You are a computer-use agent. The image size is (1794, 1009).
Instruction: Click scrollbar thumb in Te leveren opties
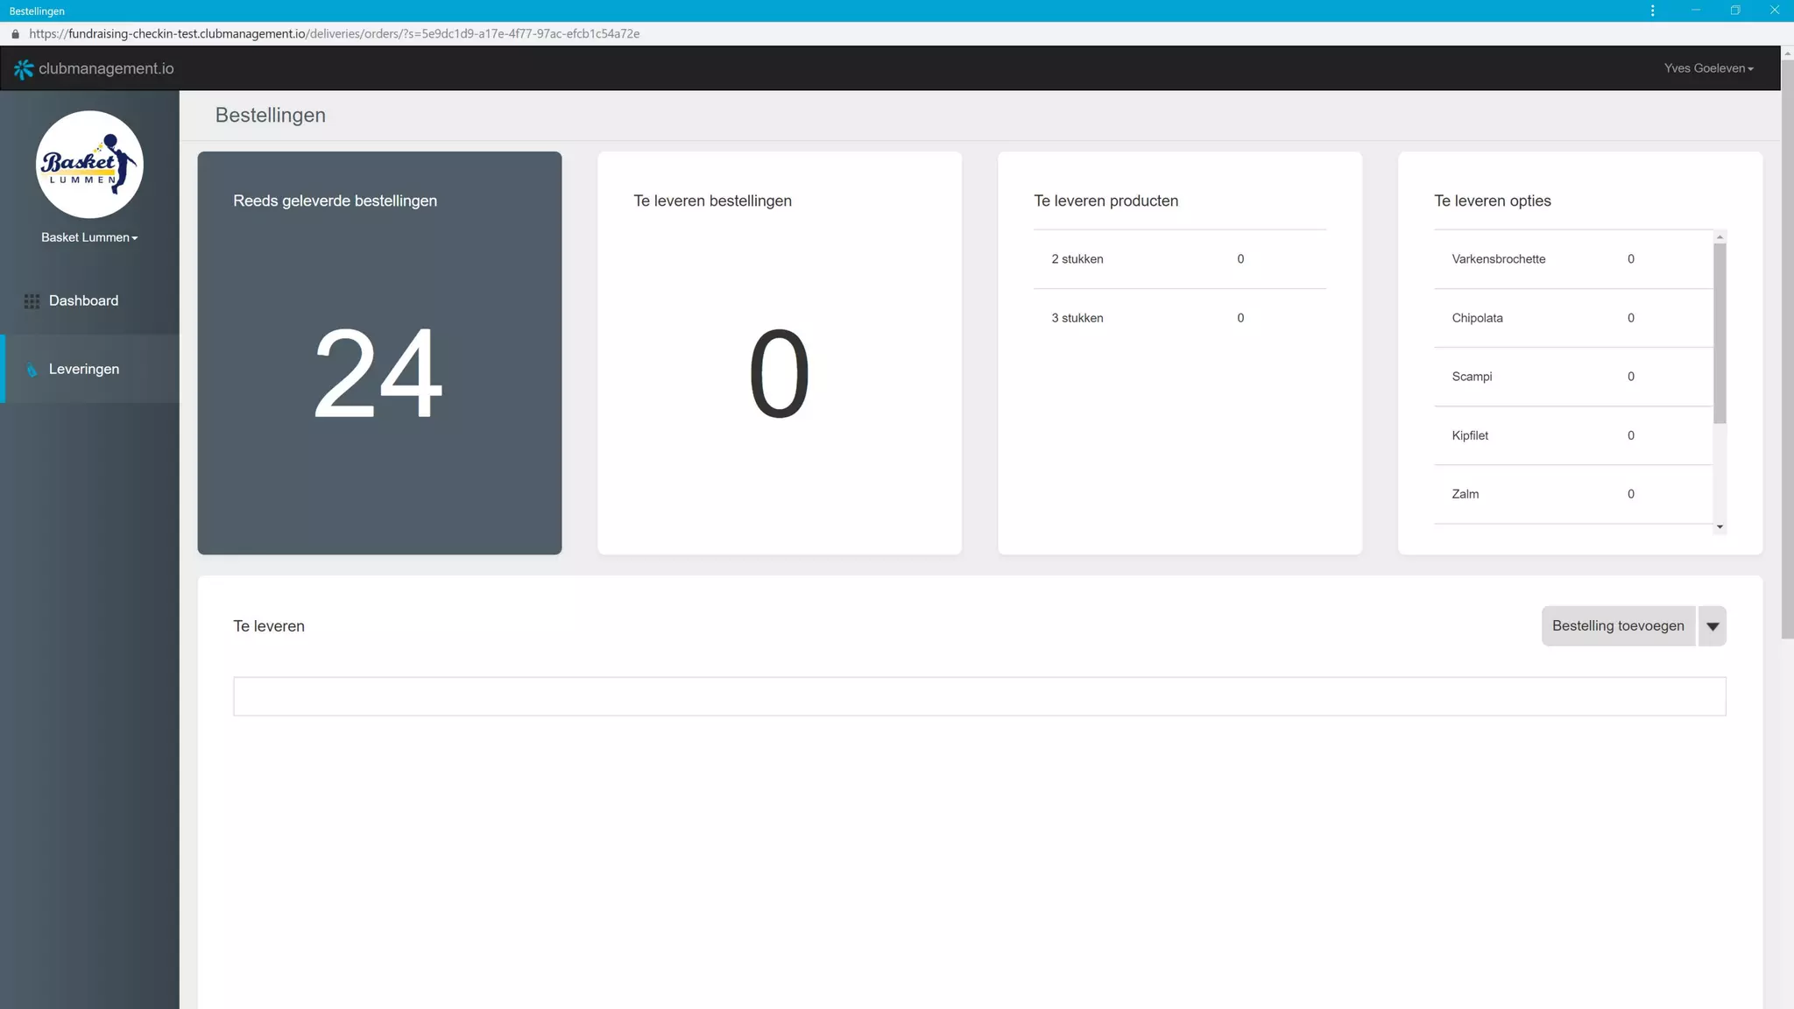pos(1720,333)
